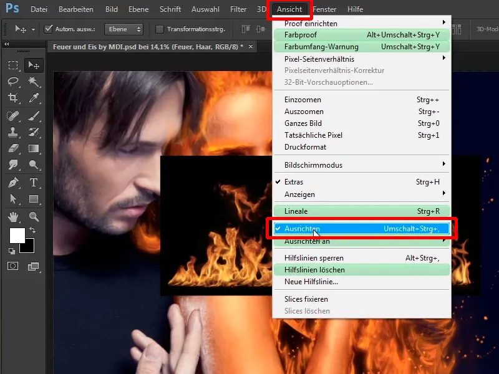Select Feuer und Eis by MDI.psd tab
The height and width of the screenshot is (374, 499).
click(x=148, y=47)
